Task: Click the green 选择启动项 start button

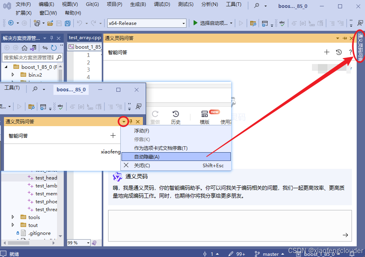Action: click(x=211, y=23)
